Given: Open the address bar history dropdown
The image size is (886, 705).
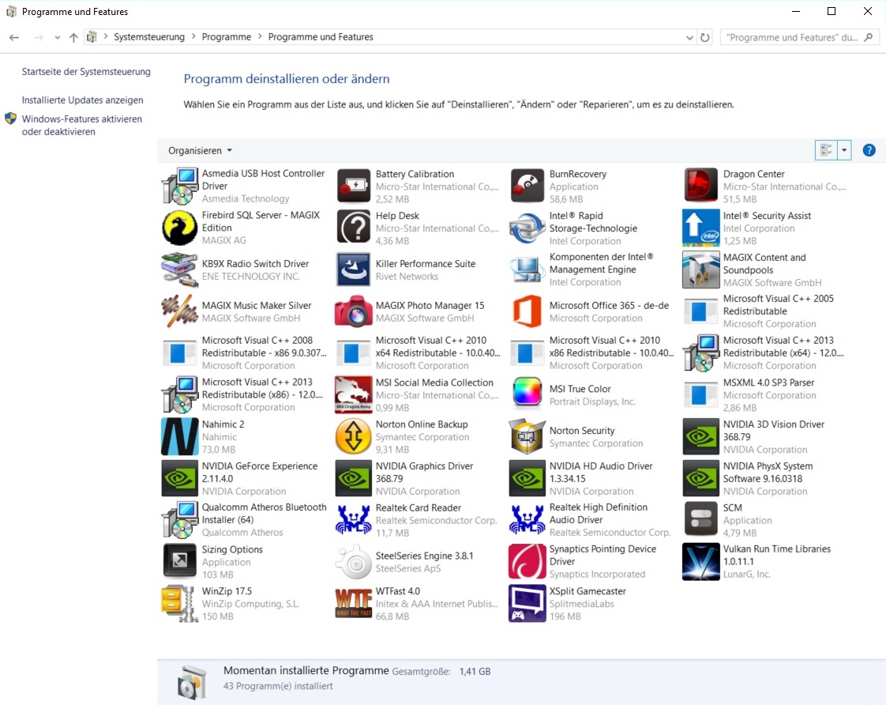Looking at the screenshot, I should pos(689,37).
